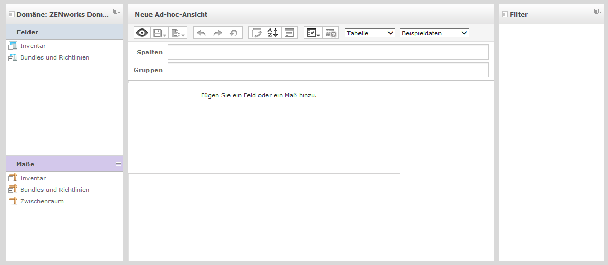Undo the last change
This screenshot has width=608, height=265.
[x=201, y=33]
